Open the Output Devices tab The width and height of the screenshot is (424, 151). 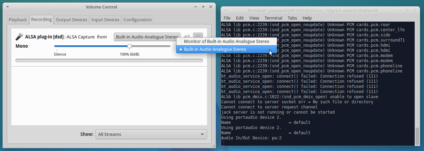pyautogui.click(x=71, y=20)
